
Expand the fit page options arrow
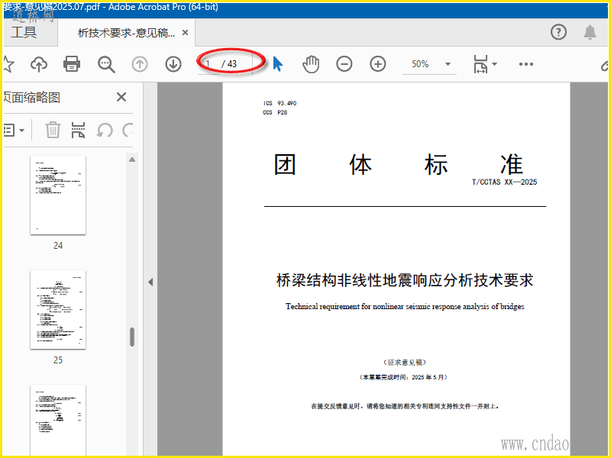pyautogui.click(x=494, y=64)
